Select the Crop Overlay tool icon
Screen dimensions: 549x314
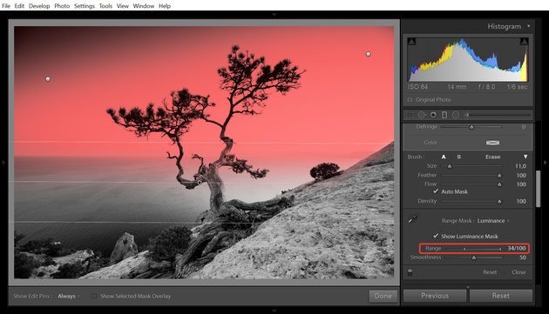[410, 115]
